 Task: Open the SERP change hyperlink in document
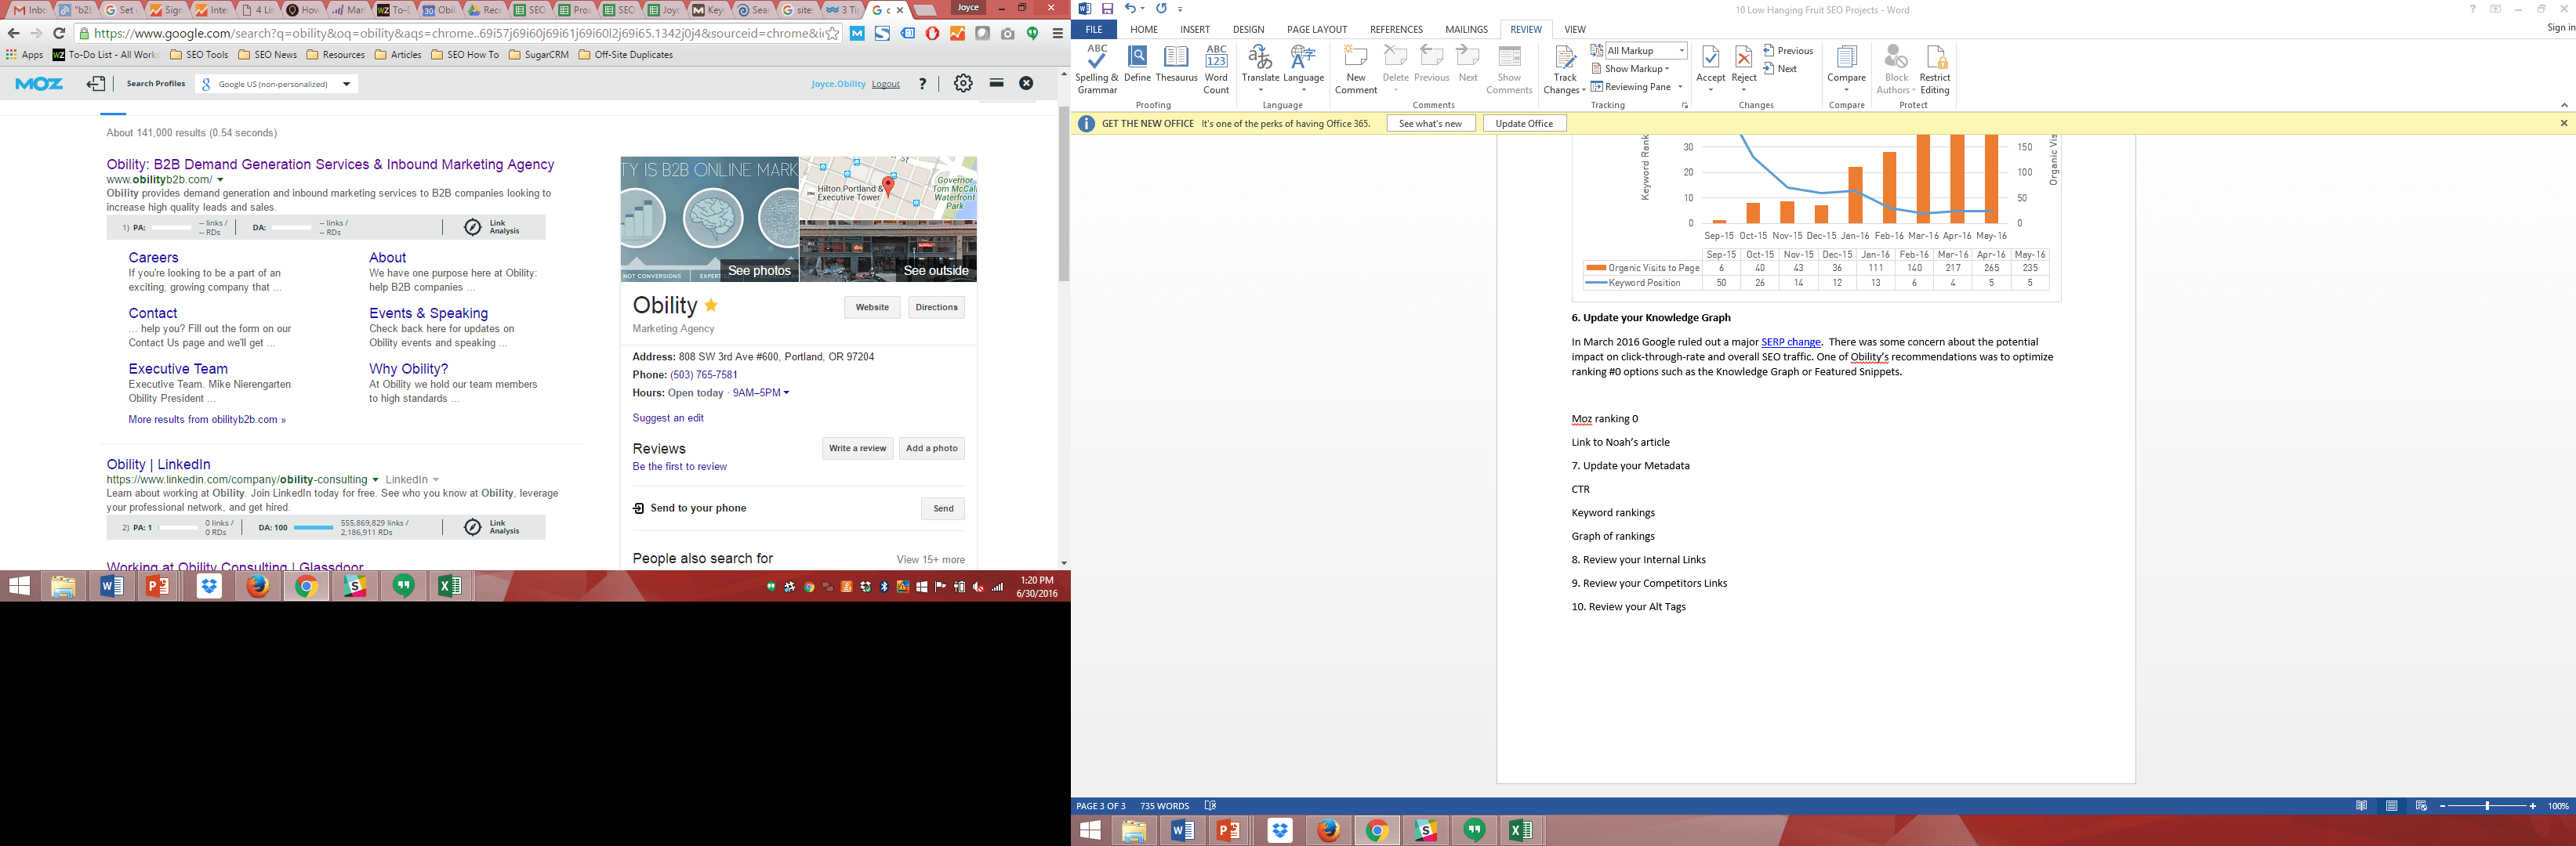pos(1790,342)
